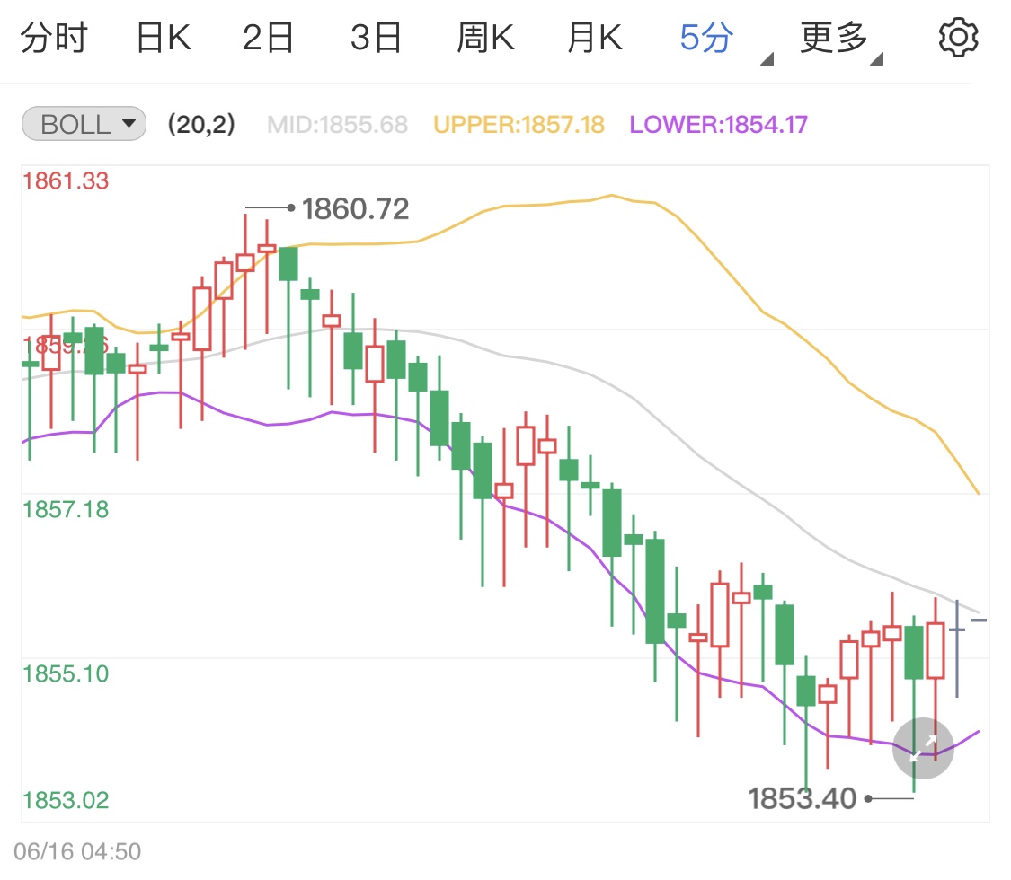This screenshot has width=1011, height=880.
Task: Open the BOLL indicator dropdown
Action: (x=84, y=124)
